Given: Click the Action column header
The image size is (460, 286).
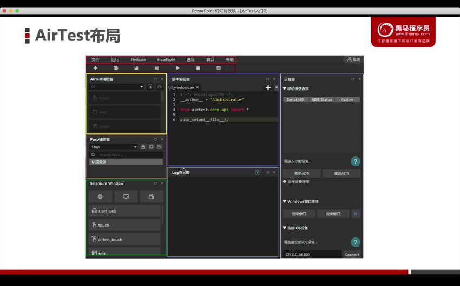Looking at the screenshot, I should (x=347, y=99).
